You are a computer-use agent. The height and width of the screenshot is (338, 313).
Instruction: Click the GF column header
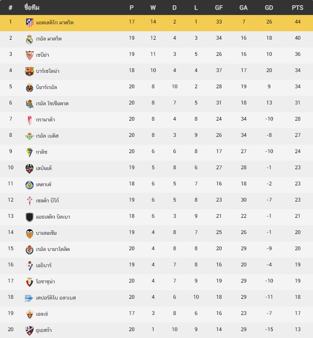(x=219, y=8)
